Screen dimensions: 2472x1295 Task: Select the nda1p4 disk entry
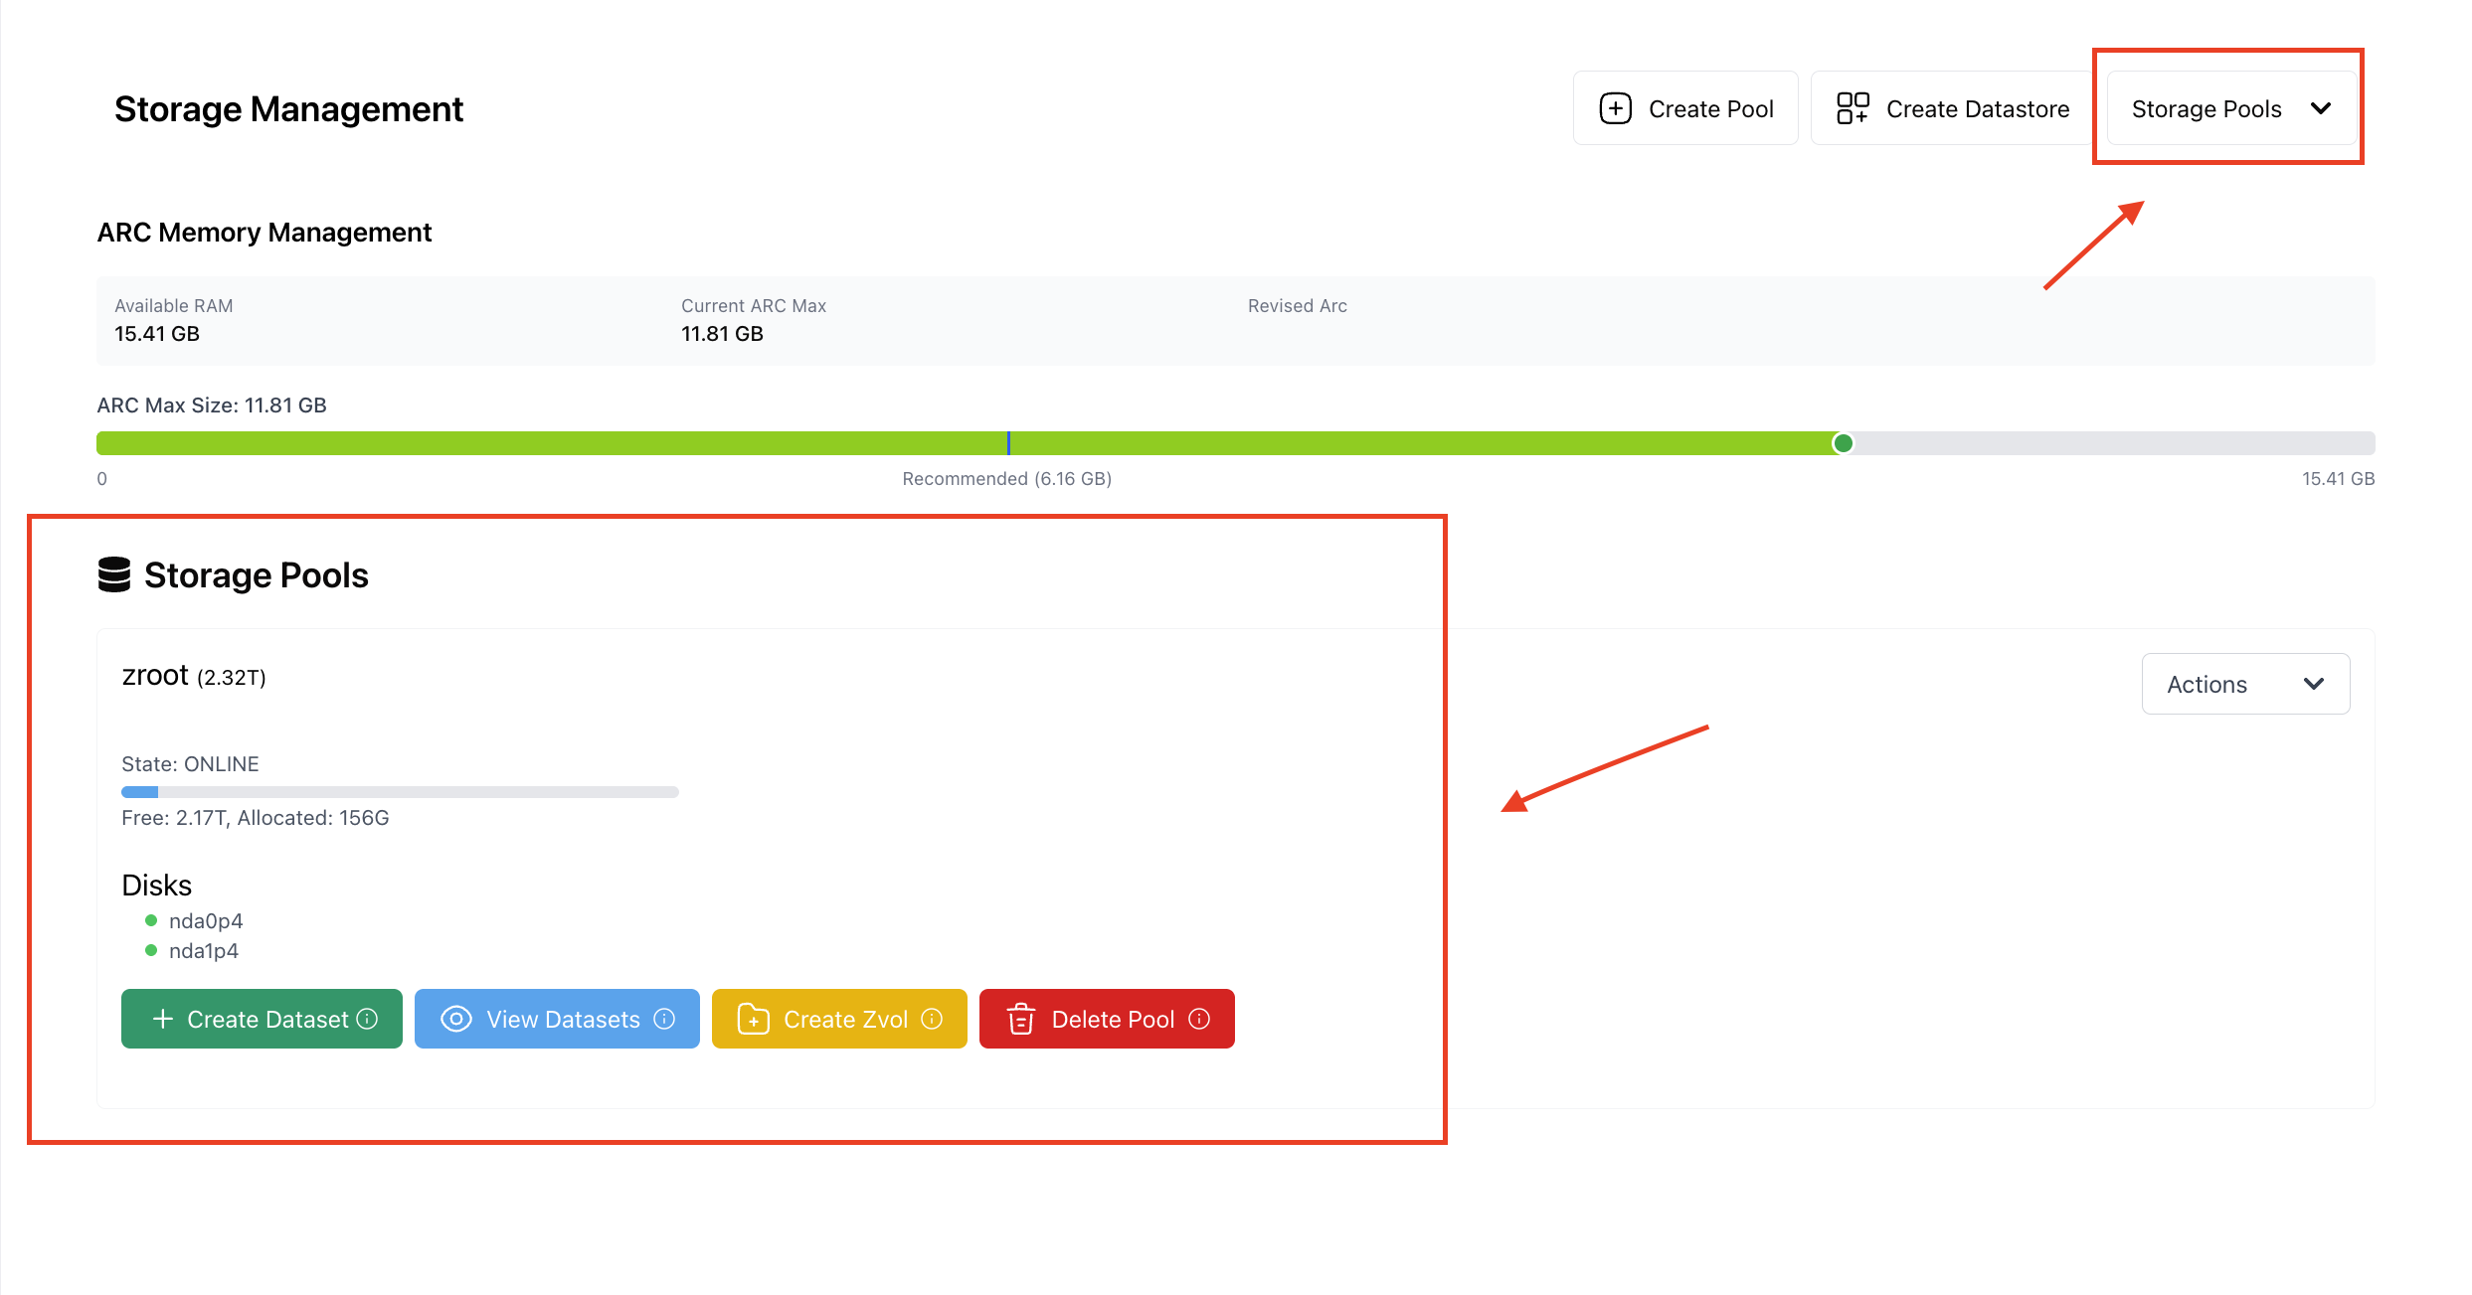(x=203, y=950)
